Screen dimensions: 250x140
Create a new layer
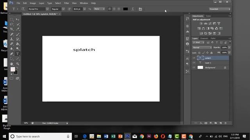[221, 123]
